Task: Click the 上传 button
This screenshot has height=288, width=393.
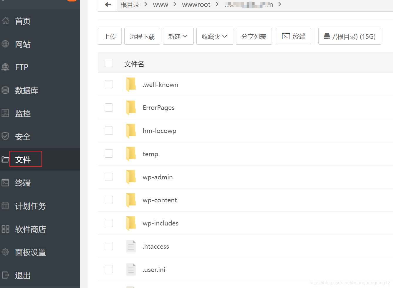Action: click(x=110, y=36)
